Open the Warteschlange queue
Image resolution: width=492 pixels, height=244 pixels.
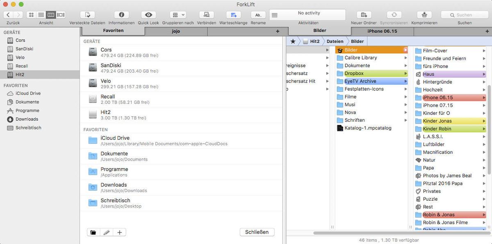tap(233, 15)
